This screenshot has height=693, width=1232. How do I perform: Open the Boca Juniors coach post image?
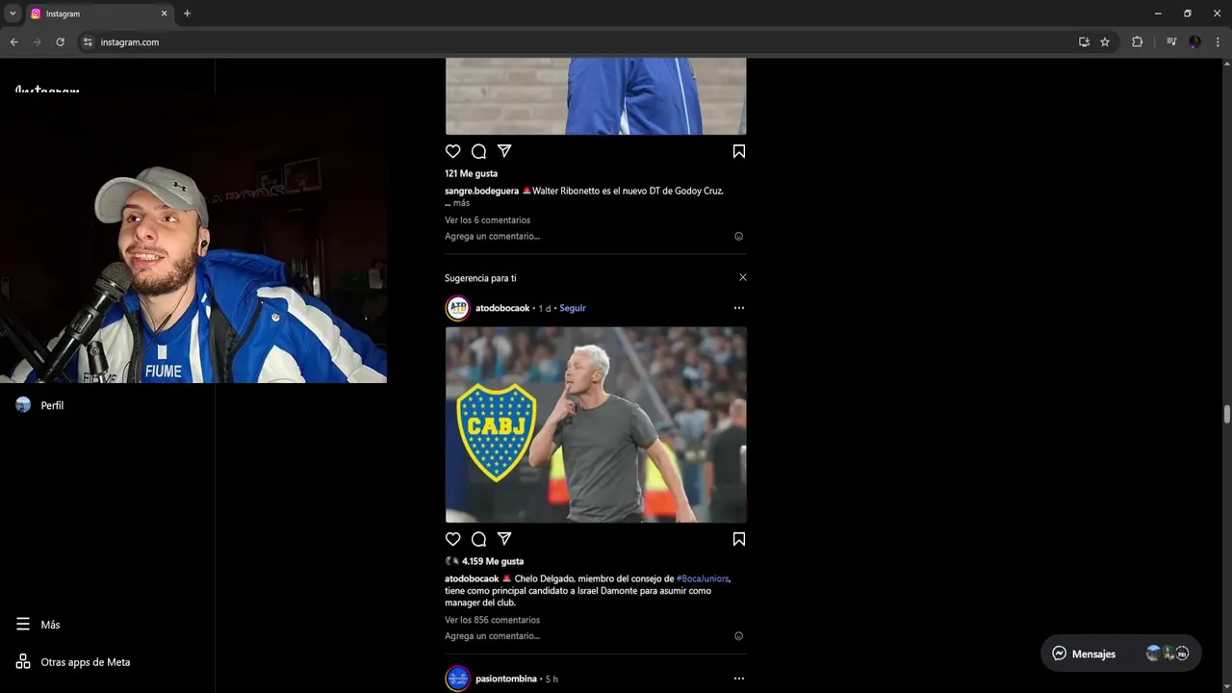pyautogui.click(x=596, y=424)
